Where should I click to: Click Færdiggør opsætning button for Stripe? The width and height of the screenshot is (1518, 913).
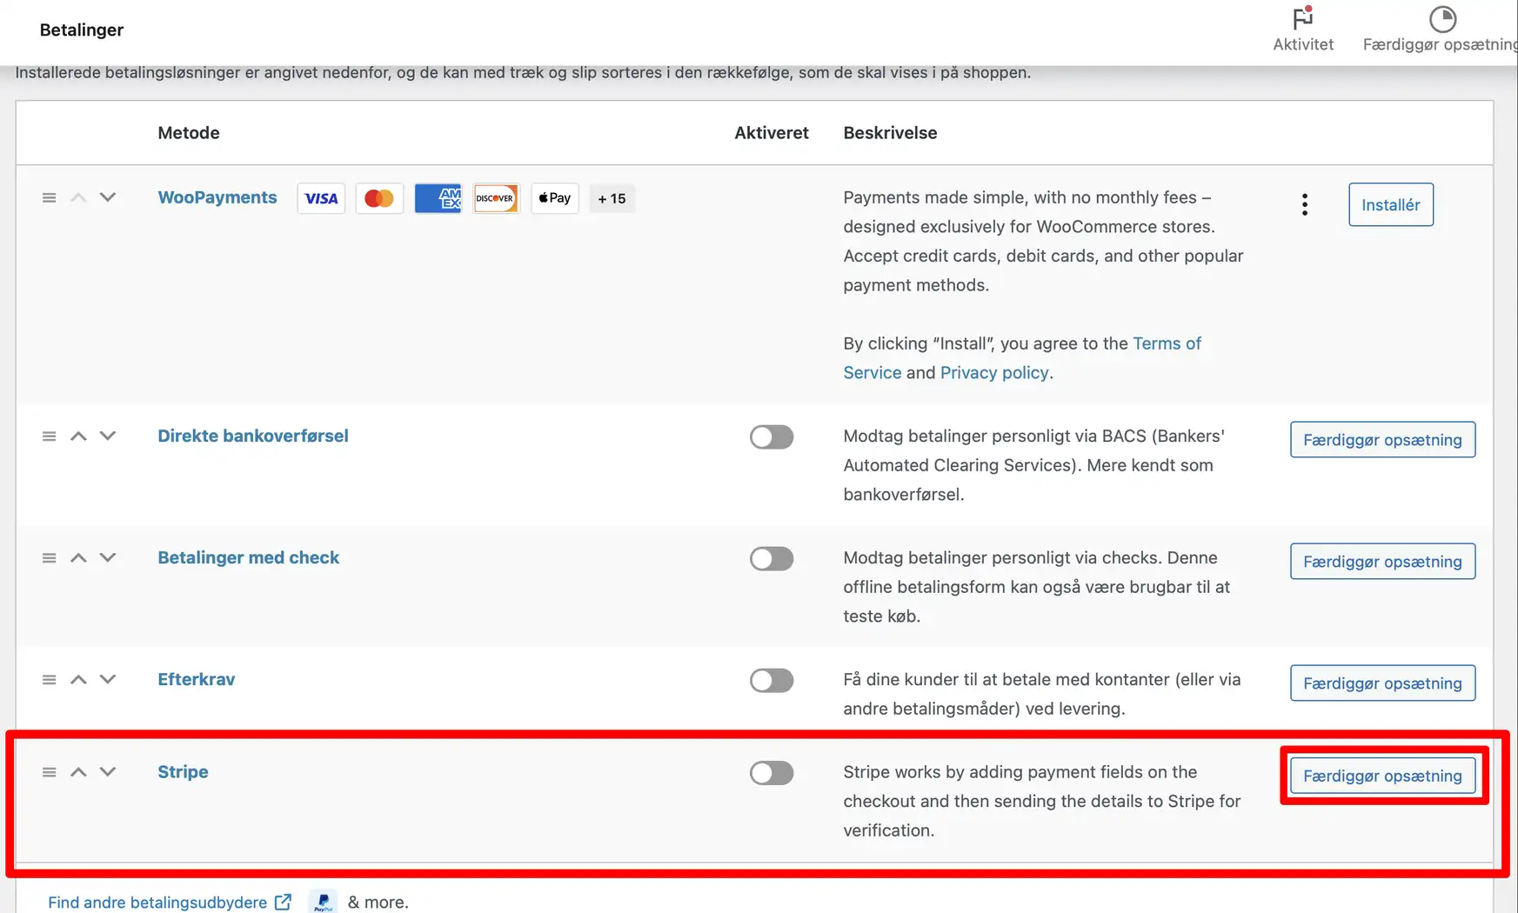[x=1381, y=776]
